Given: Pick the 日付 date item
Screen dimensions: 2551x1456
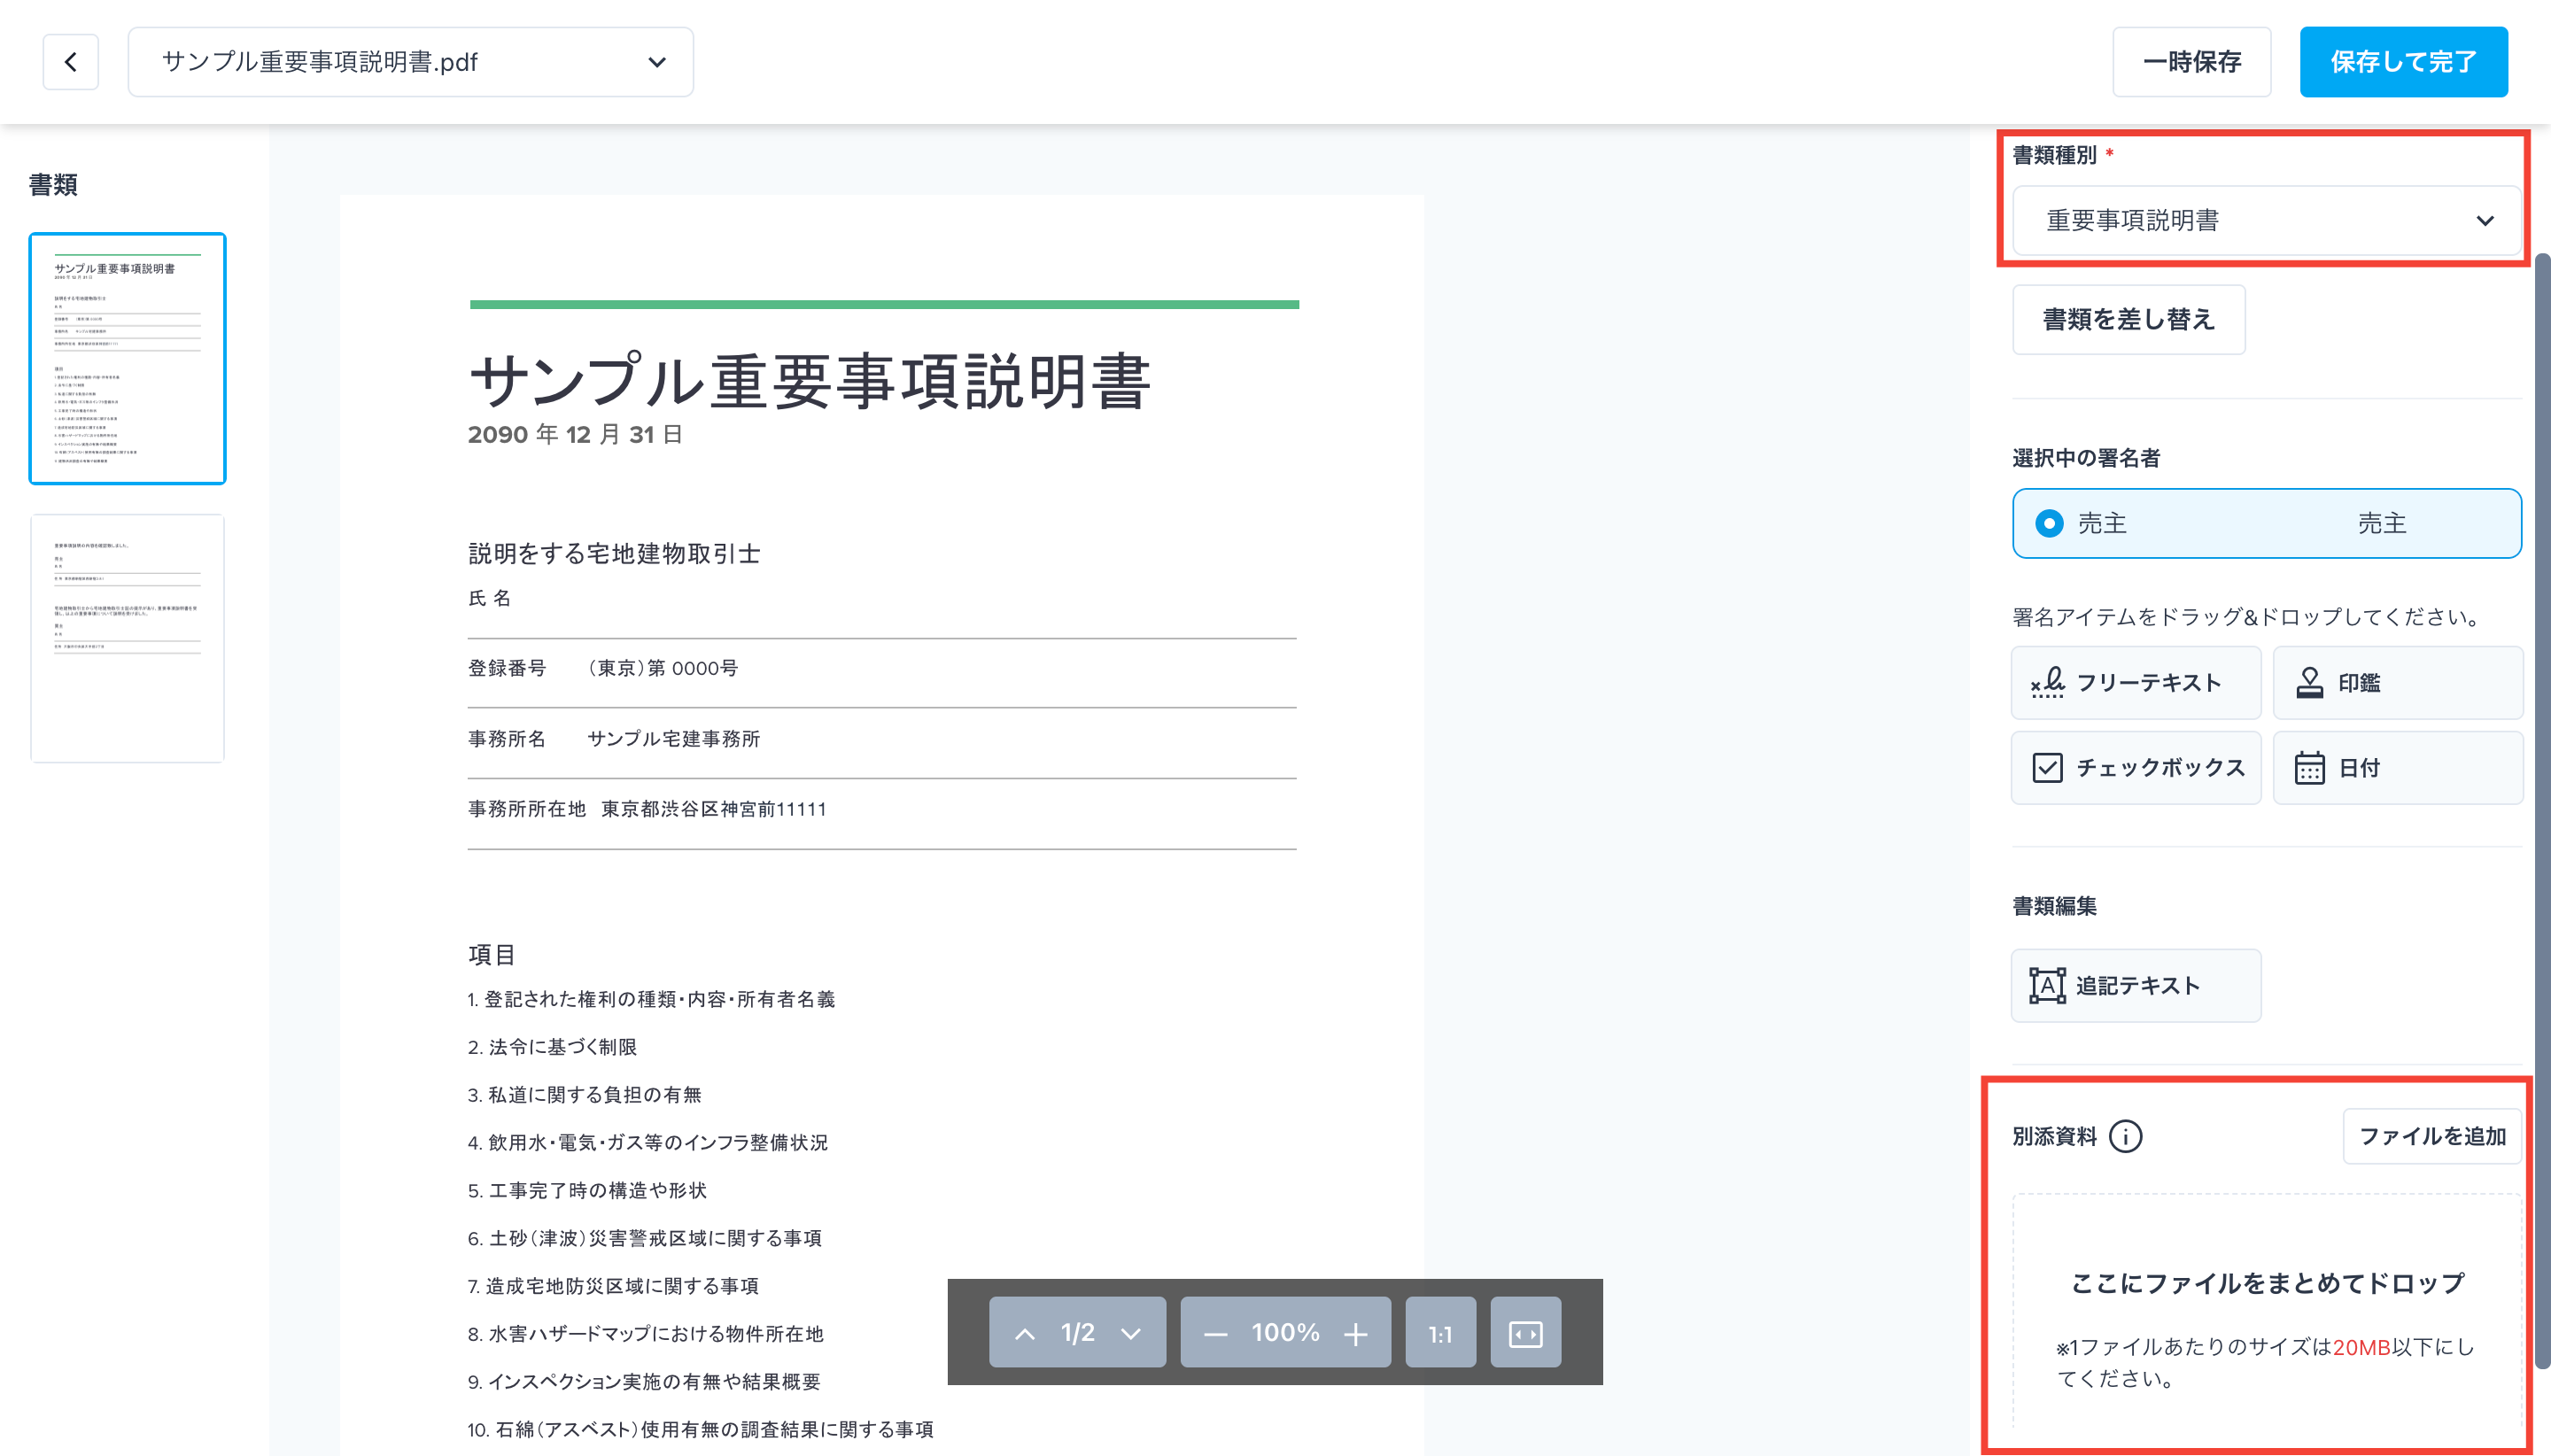Looking at the screenshot, I should pos(2397,767).
